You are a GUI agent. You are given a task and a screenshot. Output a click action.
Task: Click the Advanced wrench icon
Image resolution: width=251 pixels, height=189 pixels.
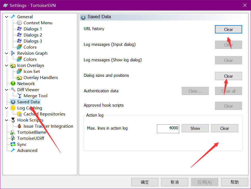pyautogui.click(x=13, y=150)
